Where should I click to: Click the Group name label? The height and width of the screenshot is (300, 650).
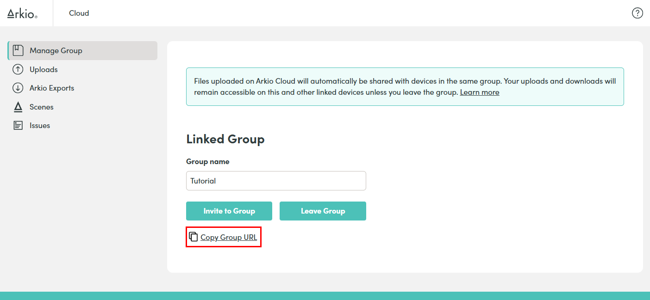[x=208, y=161]
